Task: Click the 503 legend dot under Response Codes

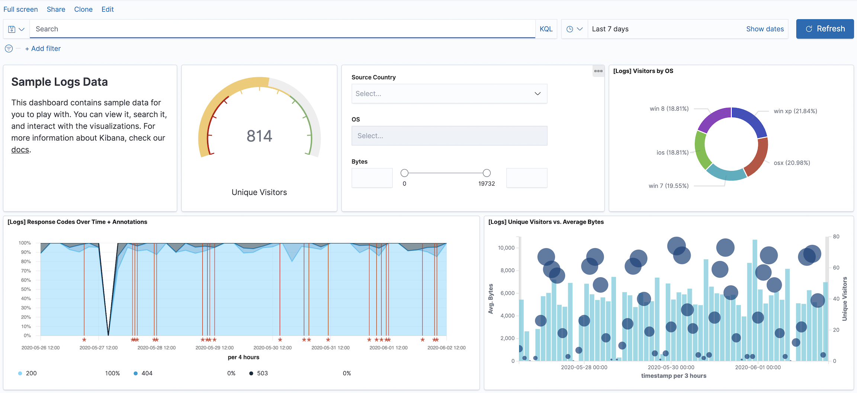Action: point(251,373)
